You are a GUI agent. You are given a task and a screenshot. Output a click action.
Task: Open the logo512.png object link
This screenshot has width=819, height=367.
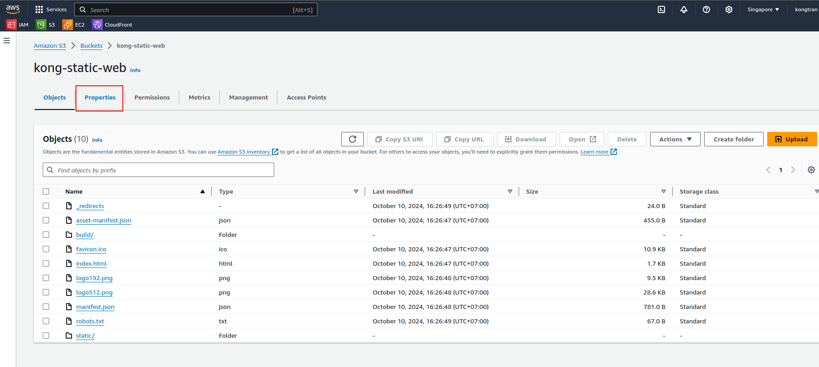pyautogui.click(x=94, y=292)
